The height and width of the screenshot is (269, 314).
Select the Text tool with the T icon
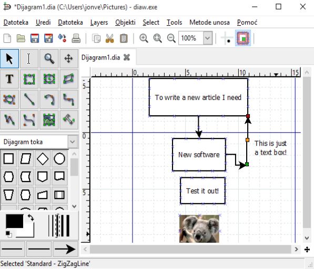(x=9, y=79)
